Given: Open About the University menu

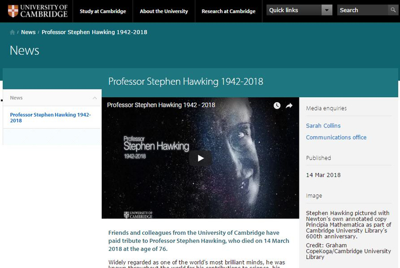Looking at the screenshot, I should point(164,11).
